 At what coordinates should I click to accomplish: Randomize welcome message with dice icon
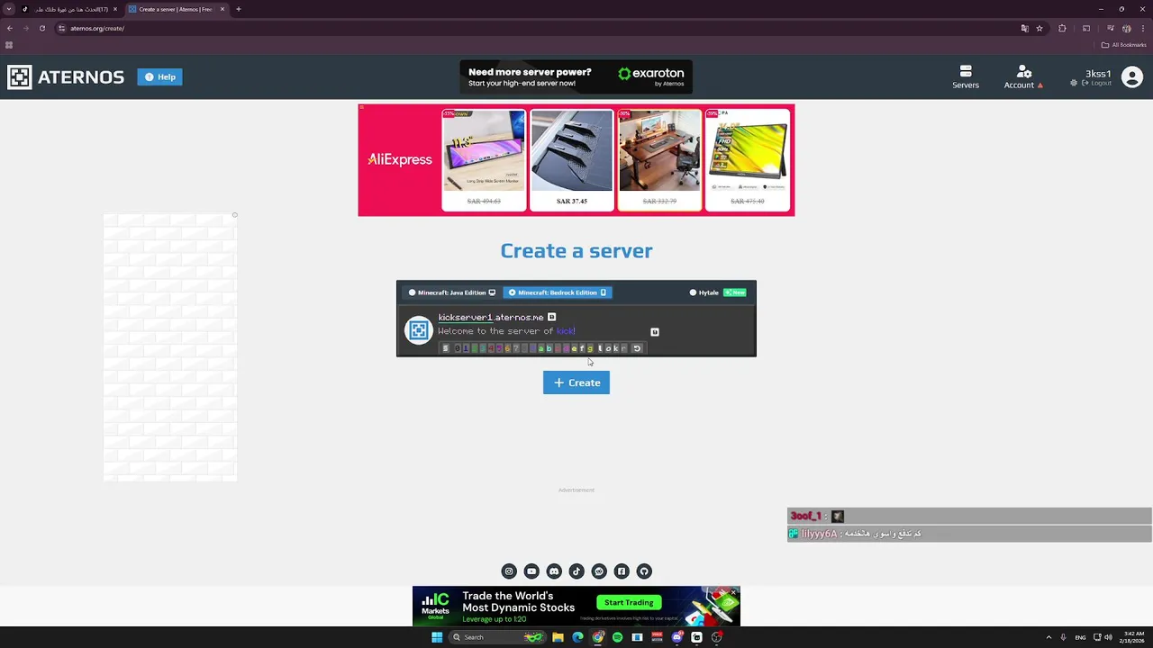tap(655, 332)
